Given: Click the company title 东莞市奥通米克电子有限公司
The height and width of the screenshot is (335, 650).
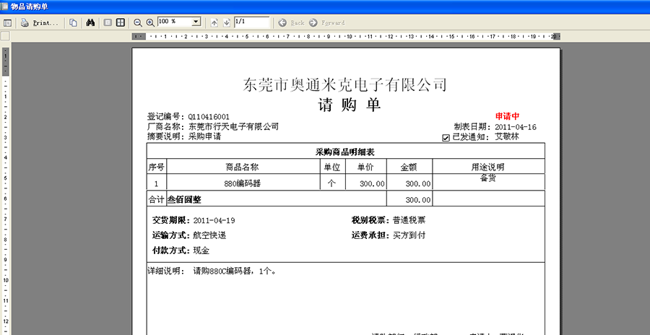Looking at the screenshot, I should (x=345, y=84).
